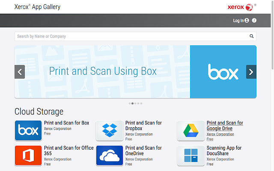Focus the Search by Name or Company field

pyautogui.click(x=135, y=36)
